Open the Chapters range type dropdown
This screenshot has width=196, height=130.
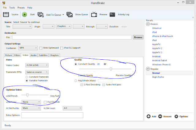click(x=63, y=27)
